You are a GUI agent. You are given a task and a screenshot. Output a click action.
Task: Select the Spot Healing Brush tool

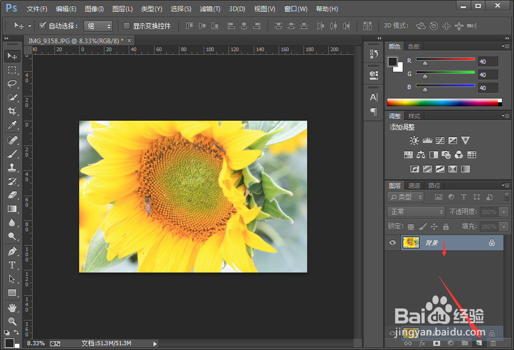tap(12, 140)
